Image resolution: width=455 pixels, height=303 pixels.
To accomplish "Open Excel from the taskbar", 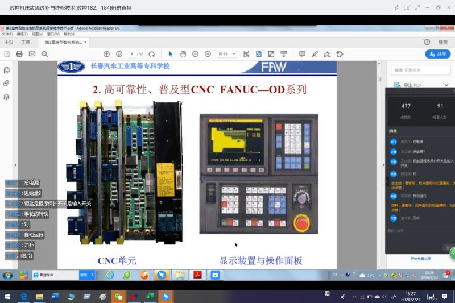I will click(150, 297).
